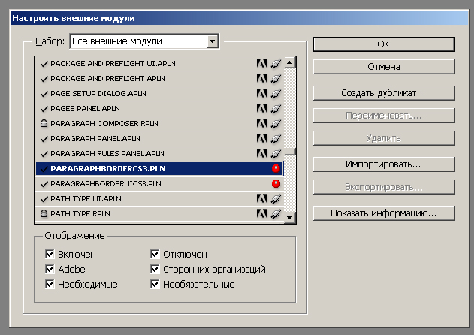This screenshot has width=474, height=335.
Task: Click the lock icon beside PATH TYPE.RPLN
Action: tap(44, 213)
